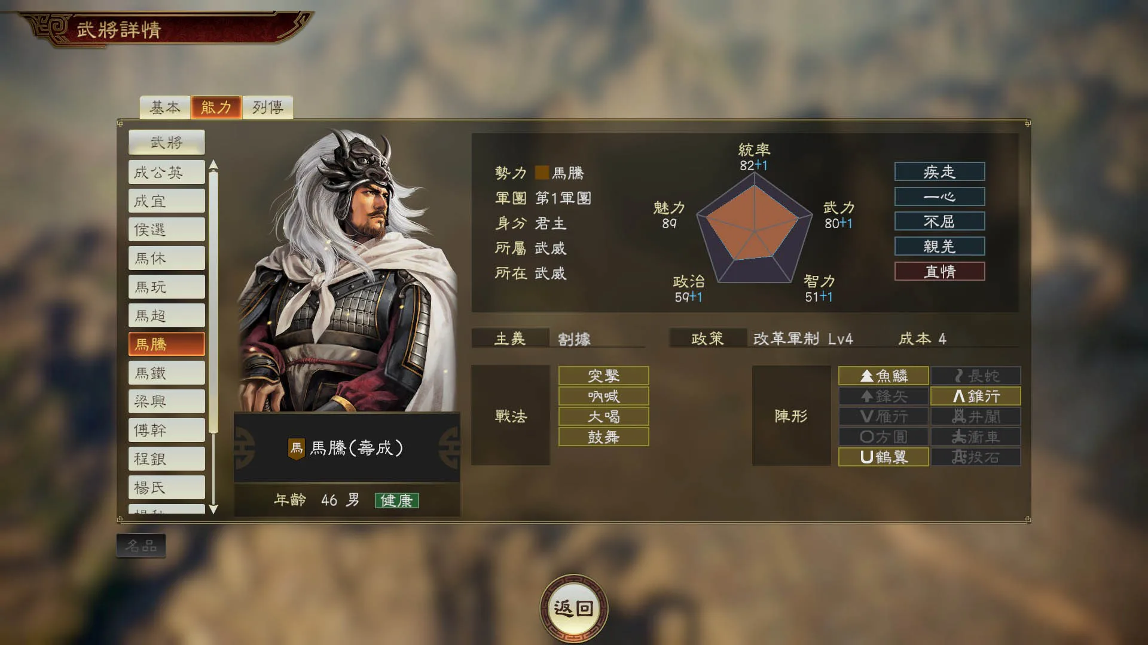Select the 長蛇 formation icon
The height and width of the screenshot is (645, 1148).
[x=958, y=376]
